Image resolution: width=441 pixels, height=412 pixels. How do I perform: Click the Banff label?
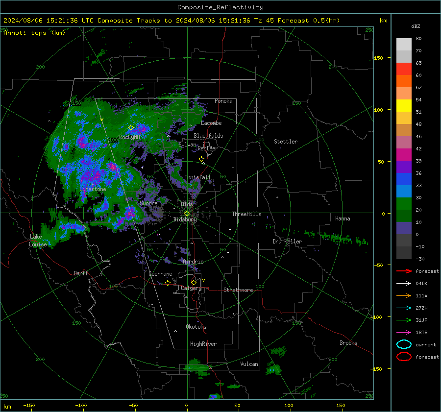coord(81,273)
